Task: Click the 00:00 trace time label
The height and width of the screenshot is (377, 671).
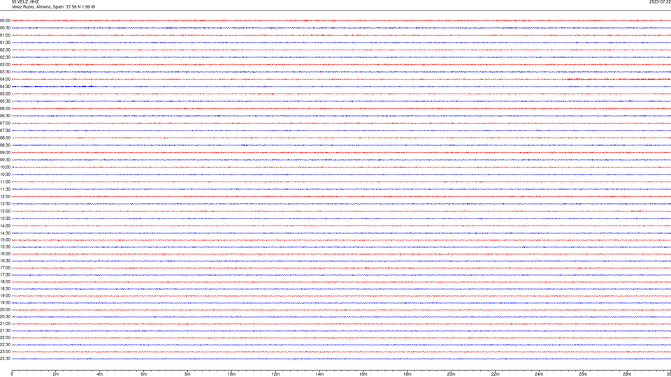Action: pos(5,20)
